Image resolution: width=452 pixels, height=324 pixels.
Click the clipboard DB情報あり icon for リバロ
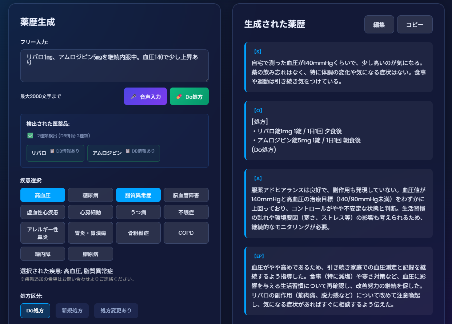click(52, 151)
